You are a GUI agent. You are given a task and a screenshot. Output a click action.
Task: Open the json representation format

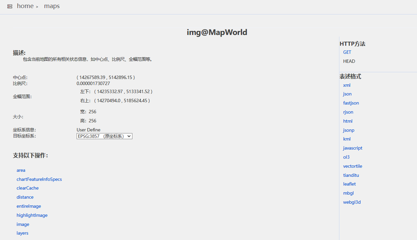(347, 94)
